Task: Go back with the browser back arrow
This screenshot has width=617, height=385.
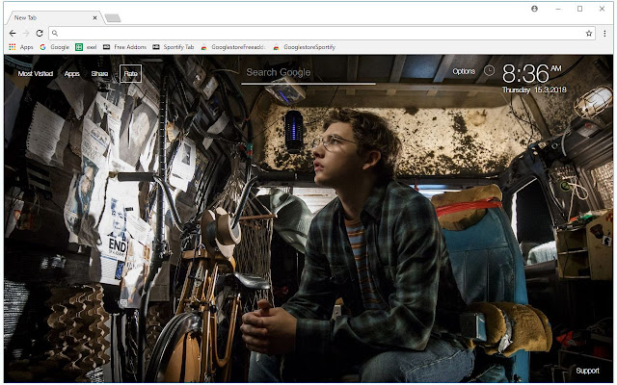Action: (x=13, y=34)
